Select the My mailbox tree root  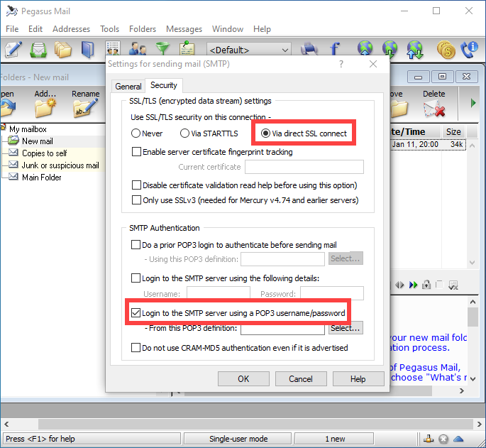click(x=28, y=129)
